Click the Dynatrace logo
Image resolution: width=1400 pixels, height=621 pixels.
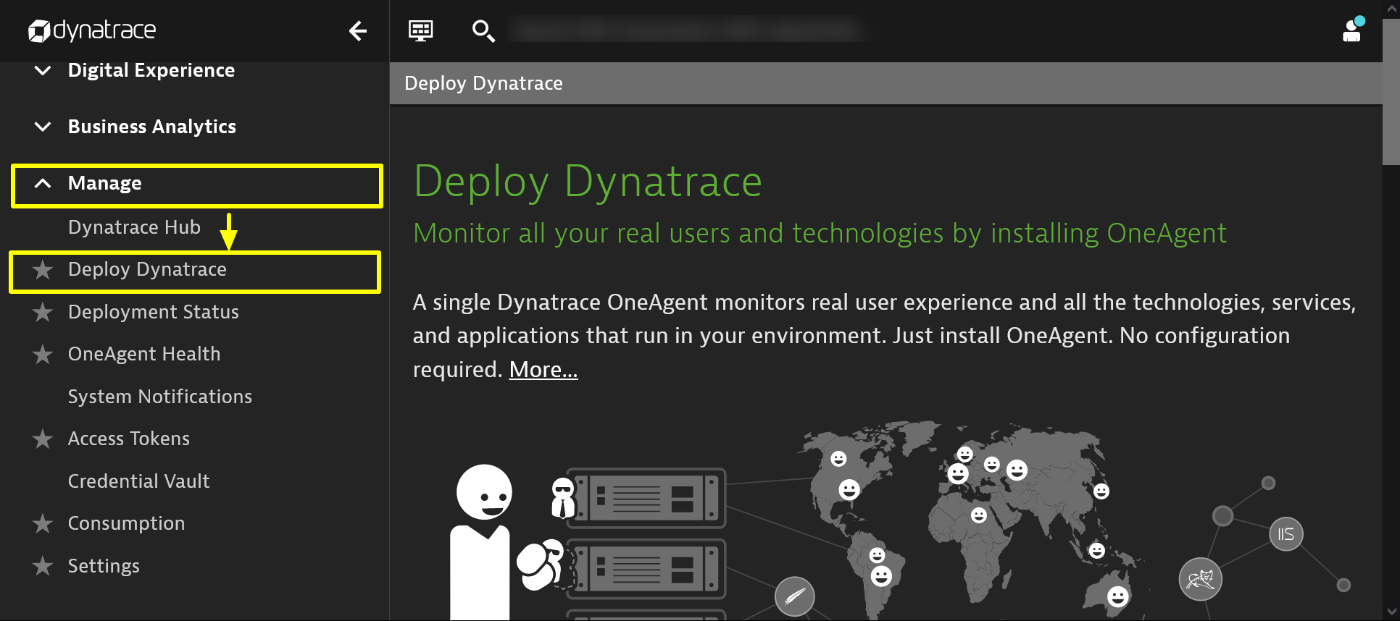(x=92, y=30)
